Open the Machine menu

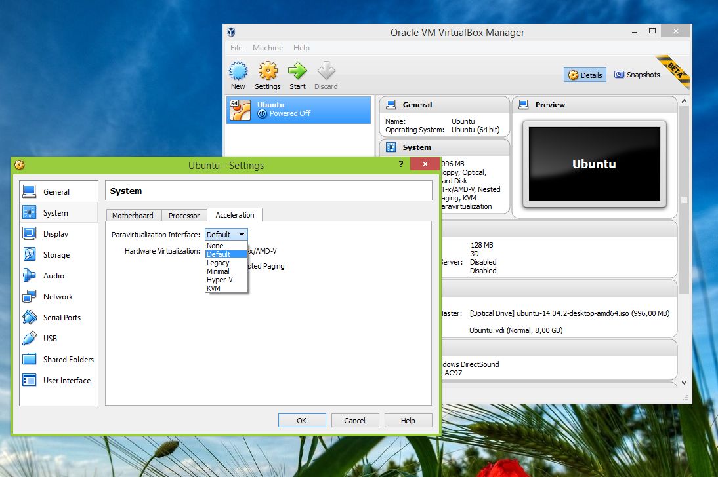(x=268, y=48)
